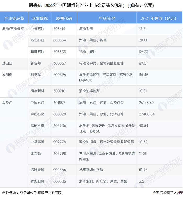
Task: Click the 资料来源 source note
Action: coord(32,192)
